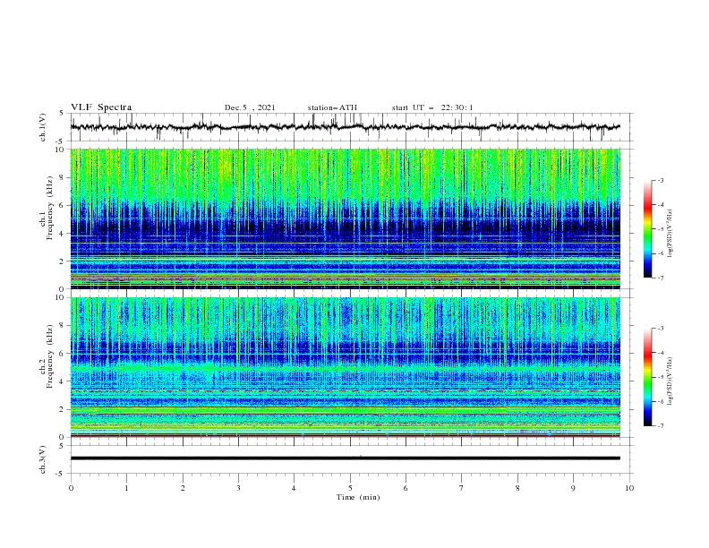Click time axis tick label "8"
Screen dimensions: 709x548
(517, 488)
